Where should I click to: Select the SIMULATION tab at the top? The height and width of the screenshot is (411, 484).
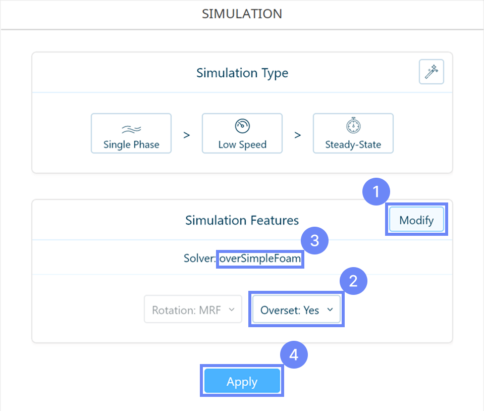click(242, 14)
